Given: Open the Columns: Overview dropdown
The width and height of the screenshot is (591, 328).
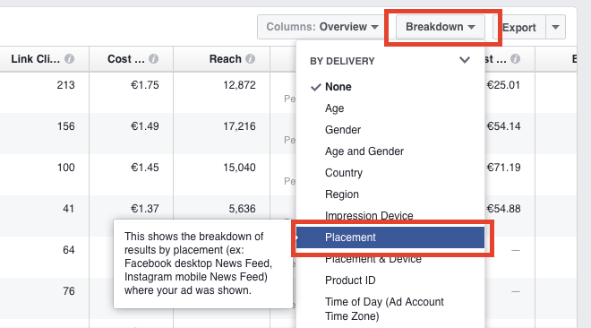Looking at the screenshot, I should tap(322, 27).
